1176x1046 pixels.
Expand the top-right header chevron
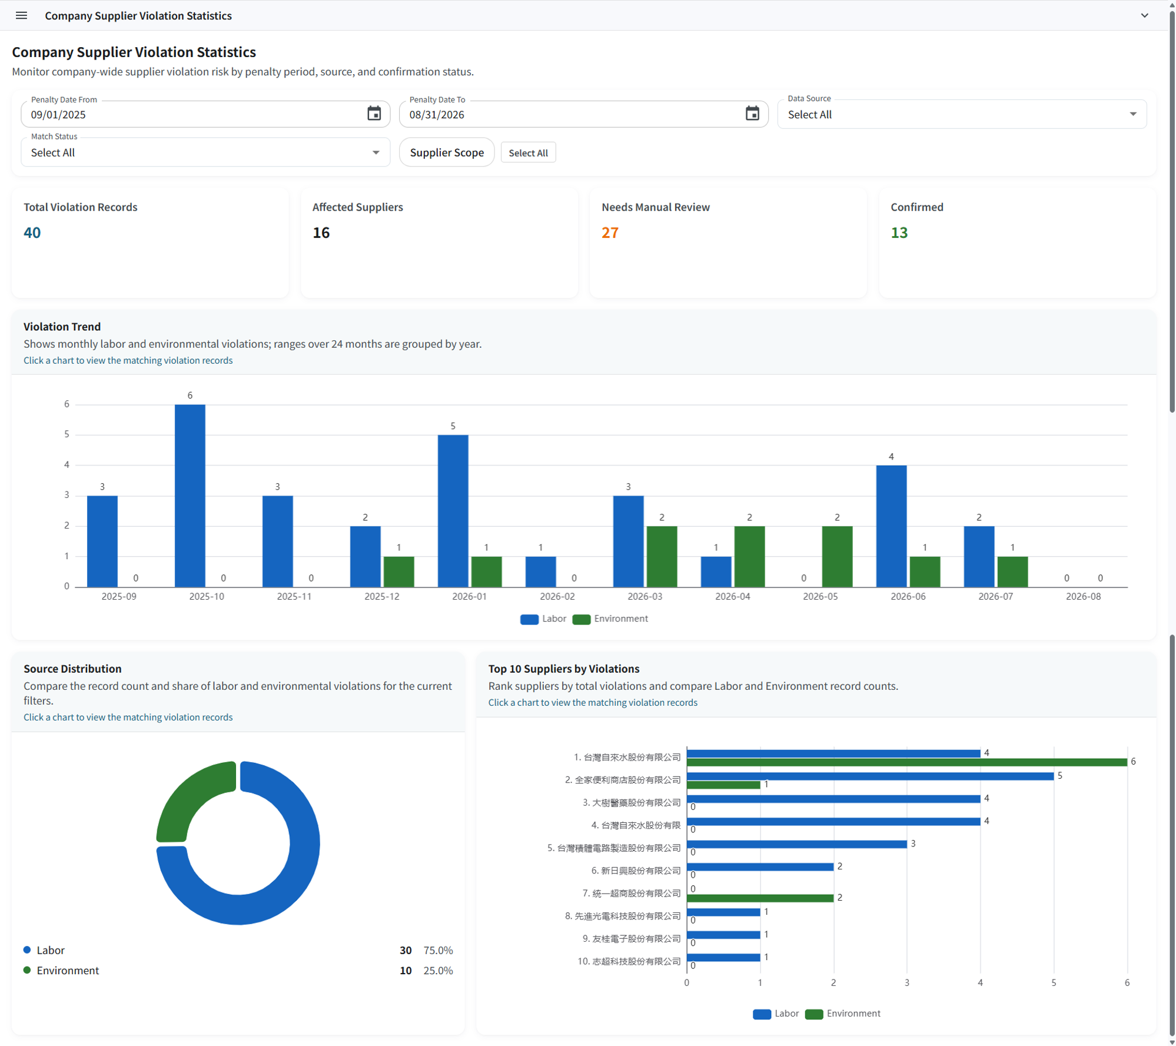click(1144, 15)
